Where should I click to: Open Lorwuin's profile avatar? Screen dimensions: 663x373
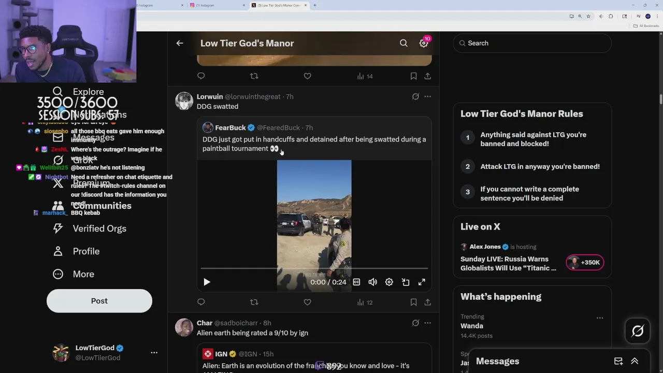point(184,101)
